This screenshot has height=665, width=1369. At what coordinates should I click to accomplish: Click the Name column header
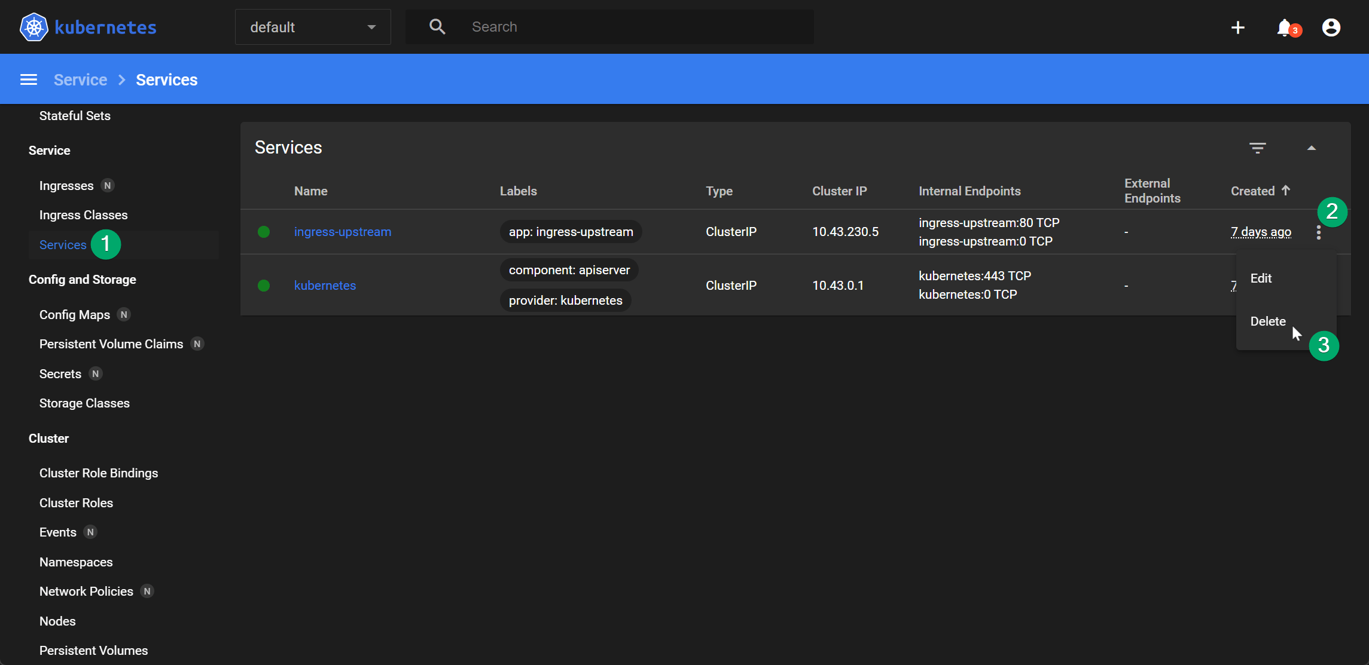point(311,191)
